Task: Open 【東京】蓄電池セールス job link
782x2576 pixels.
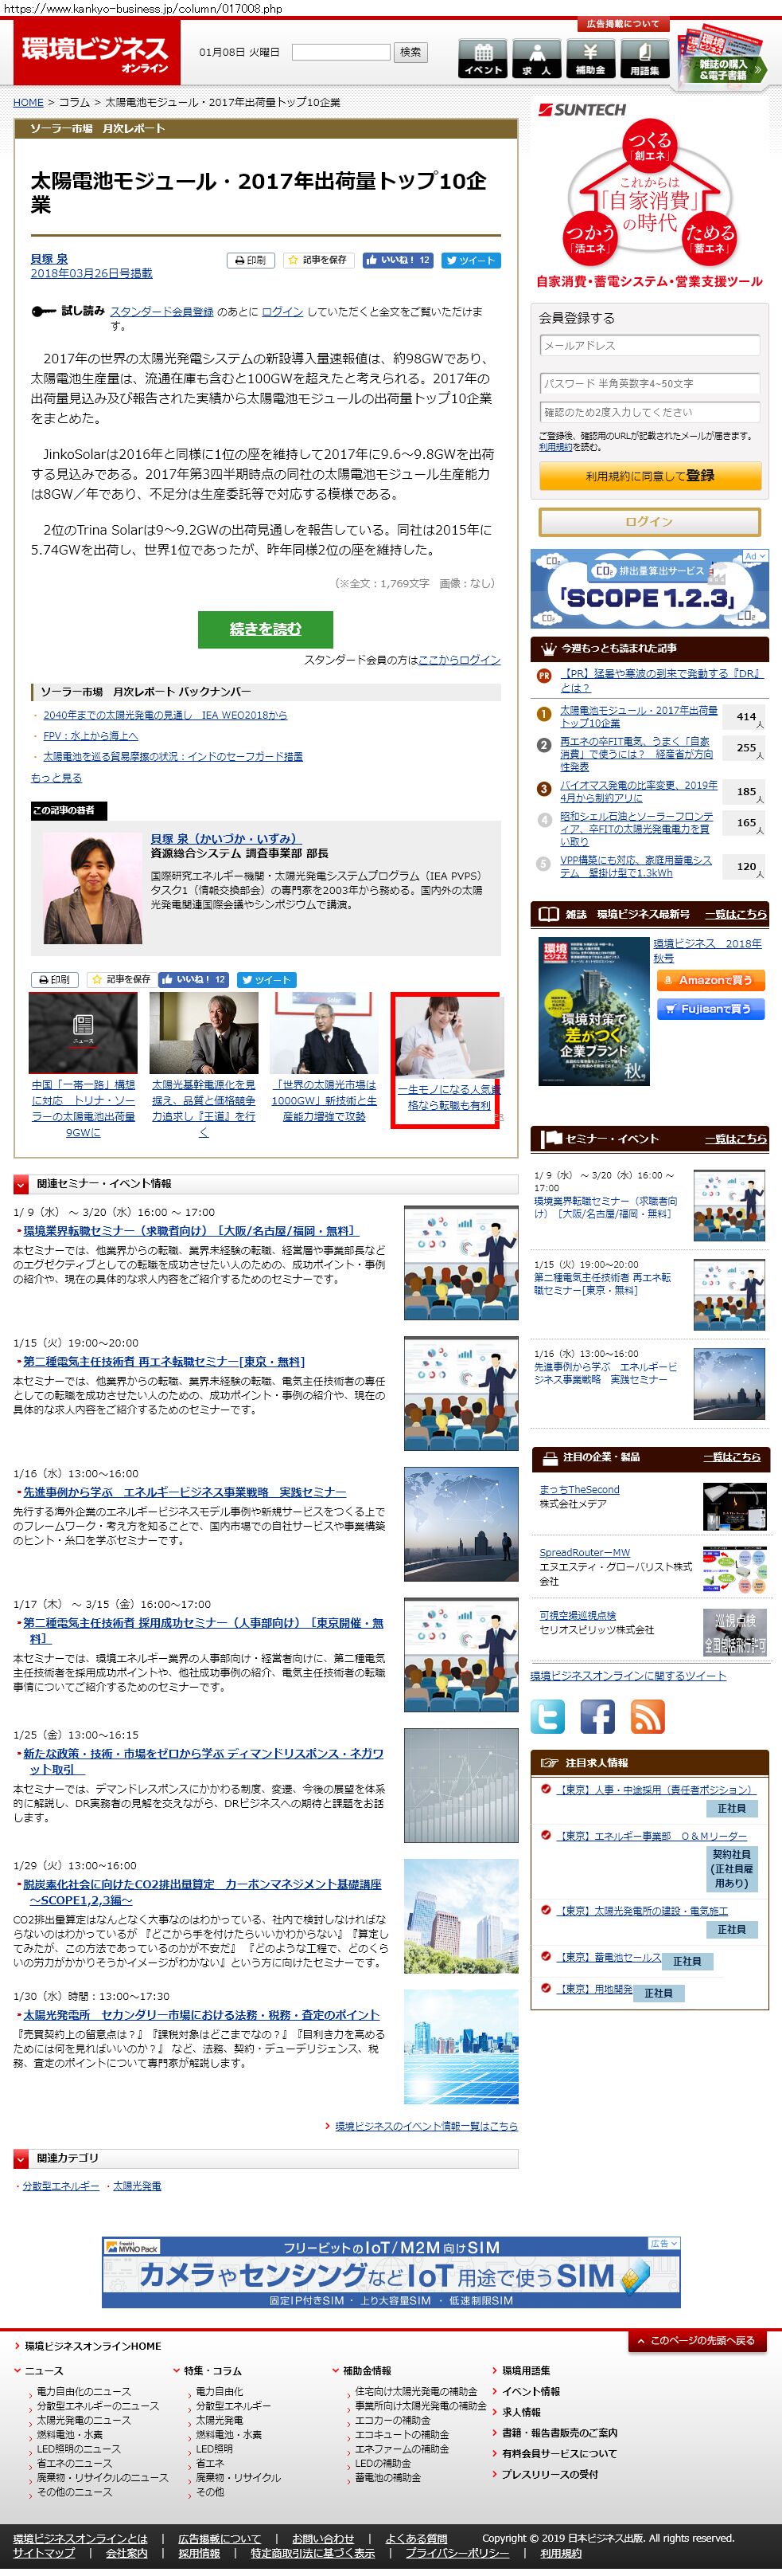Action: point(609,1957)
